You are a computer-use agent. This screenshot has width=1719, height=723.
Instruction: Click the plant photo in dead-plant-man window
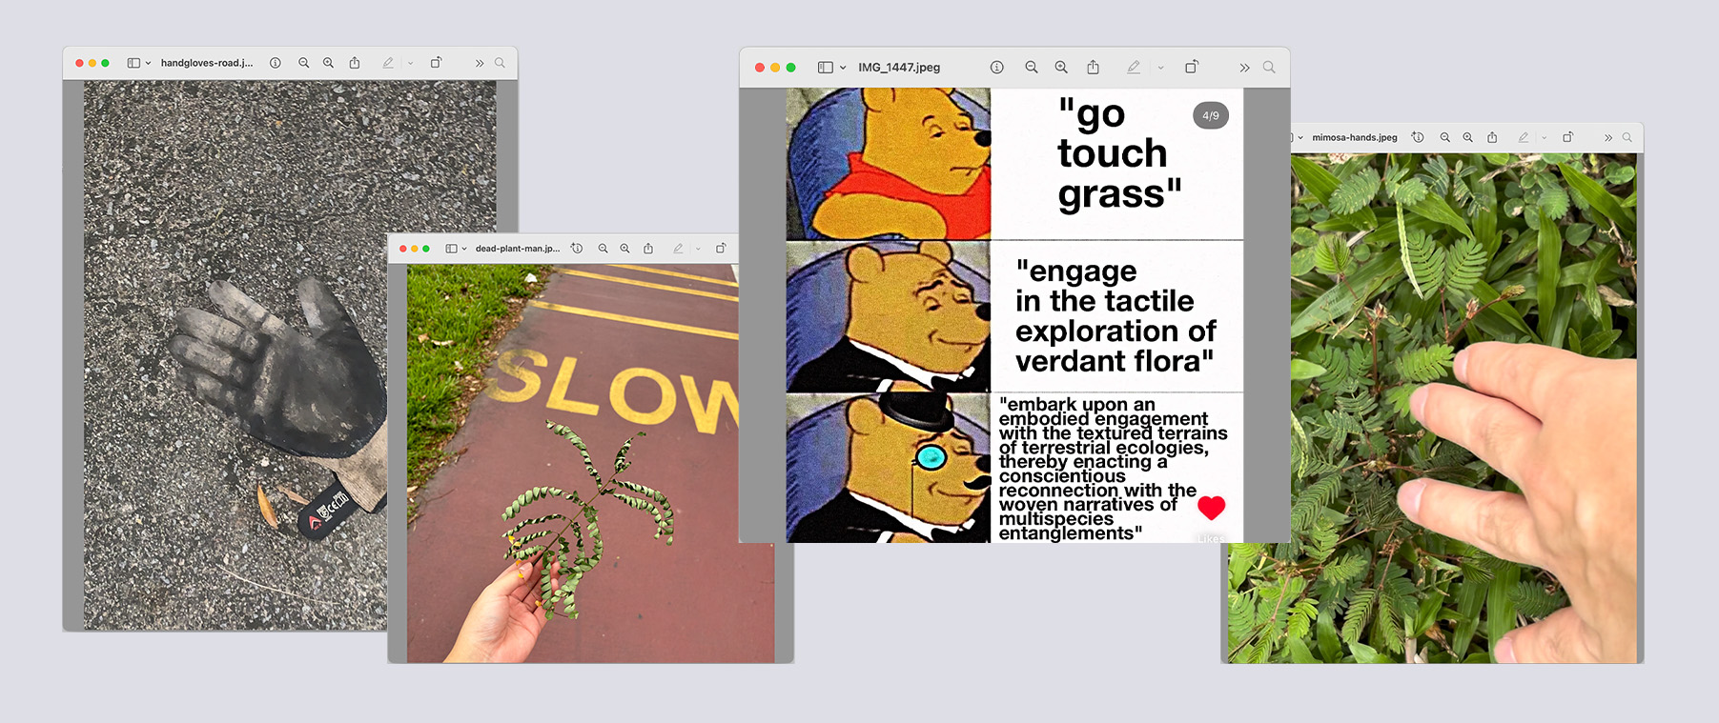pyautogui.click(x=590, y=463)
